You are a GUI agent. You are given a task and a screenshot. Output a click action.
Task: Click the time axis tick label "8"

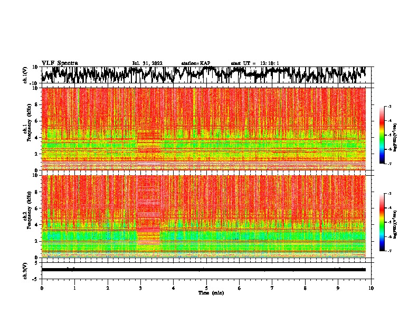305,288
